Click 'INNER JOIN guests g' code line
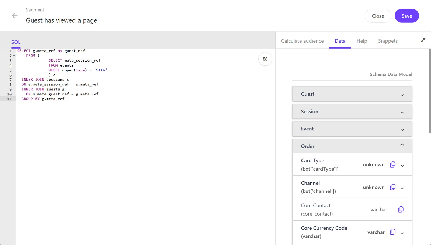The width and height of the screenshot is (431, 245). pyautogui.click(x=43, y=89)
